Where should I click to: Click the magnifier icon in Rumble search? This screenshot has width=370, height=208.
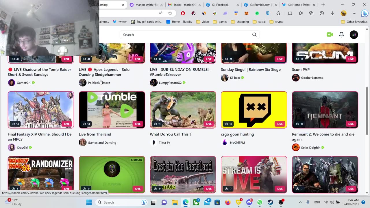click(254, 35)
